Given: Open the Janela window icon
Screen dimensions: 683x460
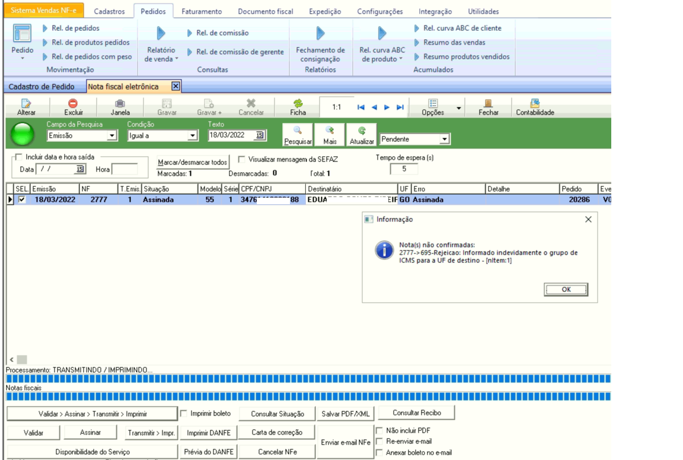Looking at the screenshot, I should [120, 103].
